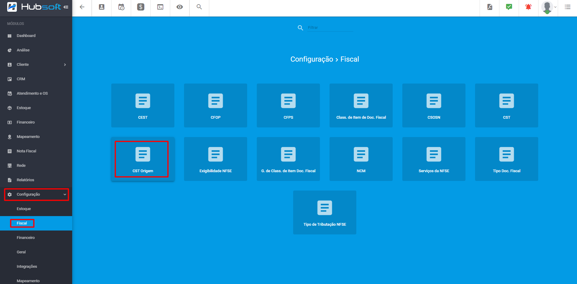Open Rede module
Viewport: 577px width, 284px height.
coord(36,166)
